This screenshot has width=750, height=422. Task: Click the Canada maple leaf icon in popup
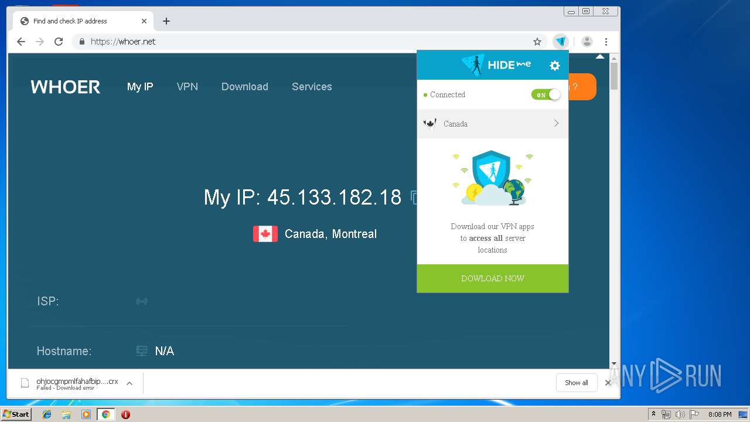tap(430, 124)
